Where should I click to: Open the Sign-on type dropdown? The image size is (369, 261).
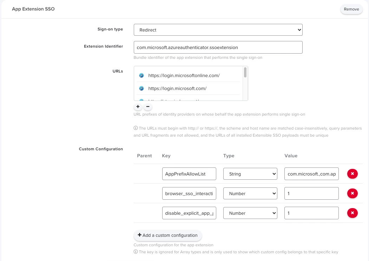tap(218, 30)
